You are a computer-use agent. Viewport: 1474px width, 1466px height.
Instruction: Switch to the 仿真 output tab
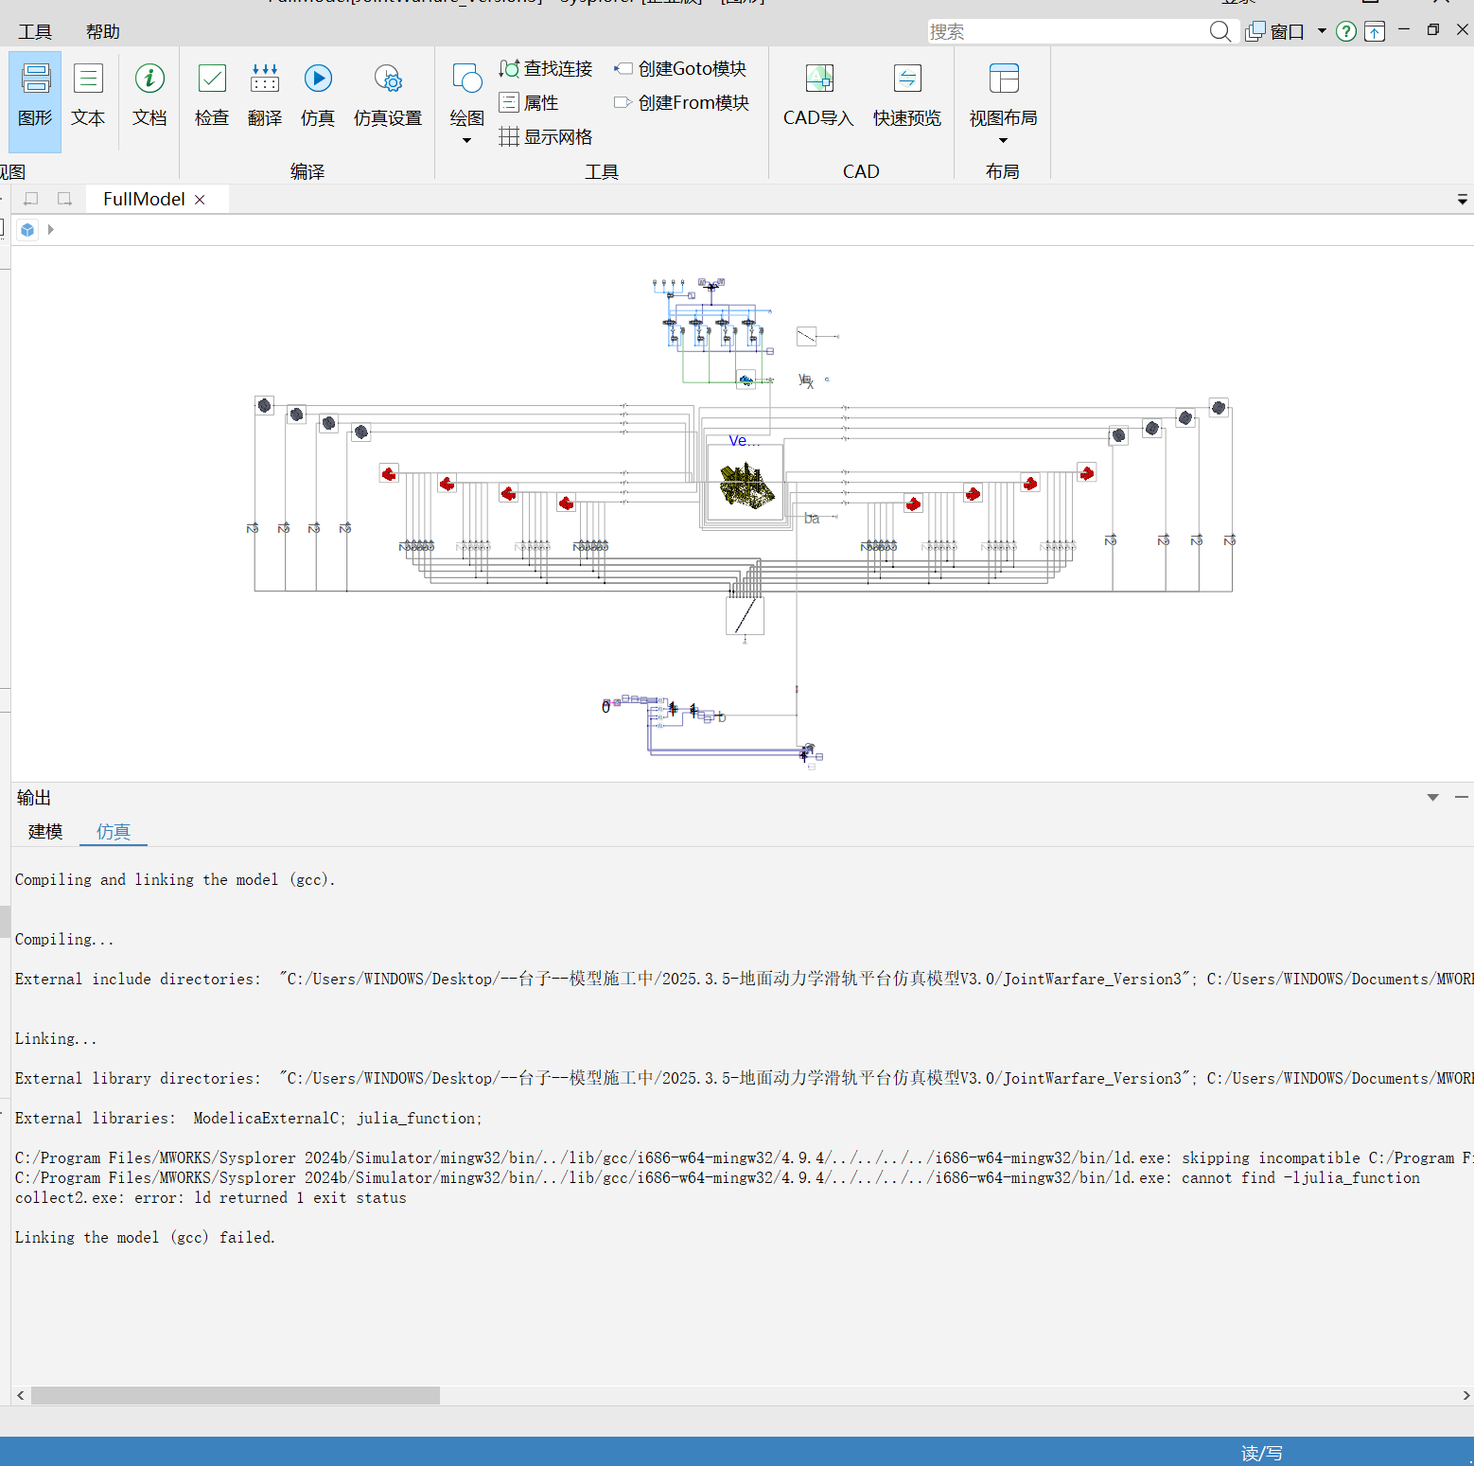[x=114, y=832]
